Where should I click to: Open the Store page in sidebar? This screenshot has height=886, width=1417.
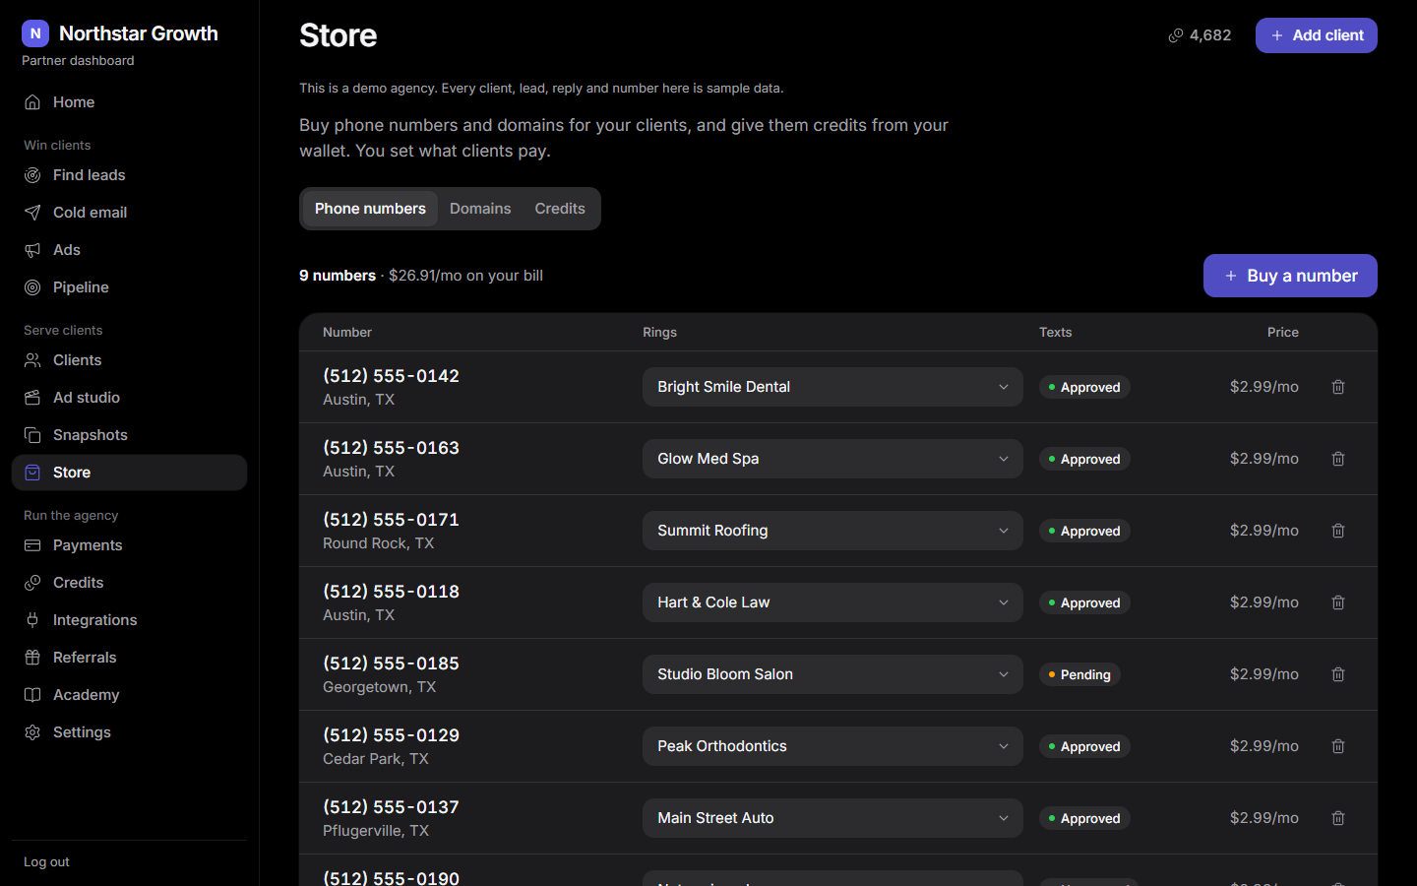[129, 473]
